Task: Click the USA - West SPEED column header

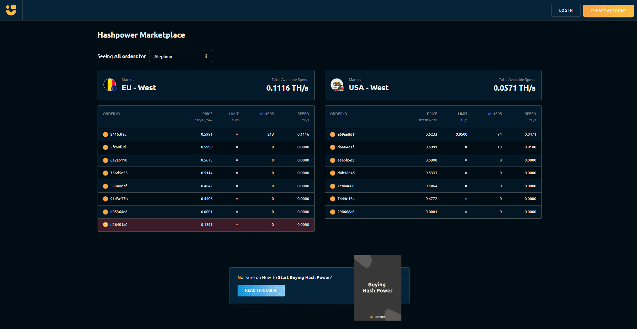Action: tap(530, 114)
